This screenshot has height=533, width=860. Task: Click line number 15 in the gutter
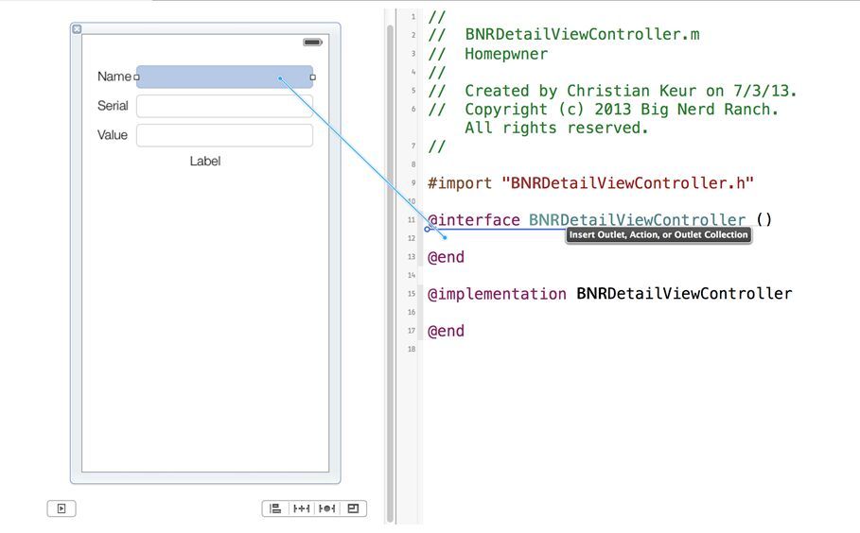click(412, 294)
